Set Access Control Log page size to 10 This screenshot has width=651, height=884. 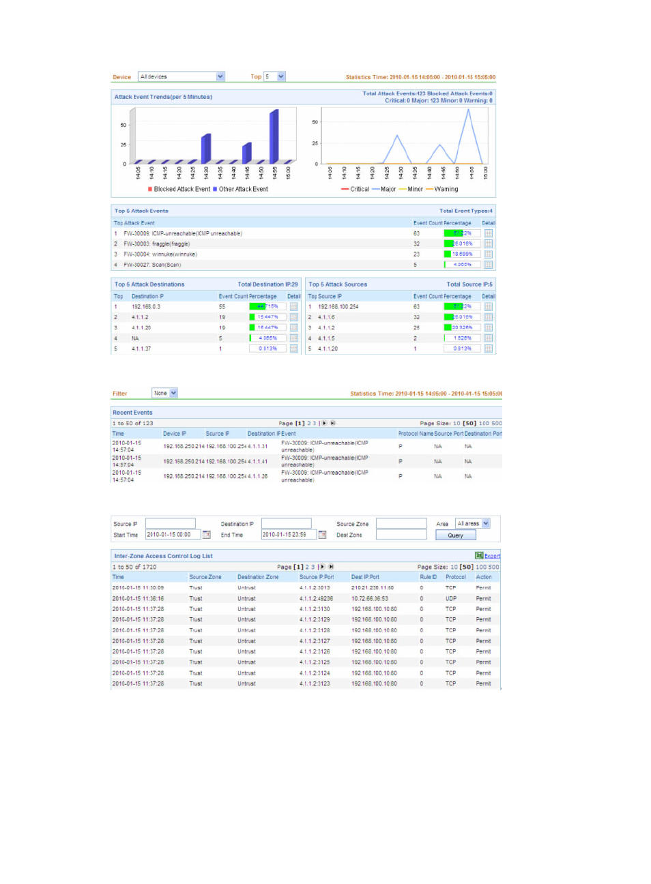coord(454,568)
